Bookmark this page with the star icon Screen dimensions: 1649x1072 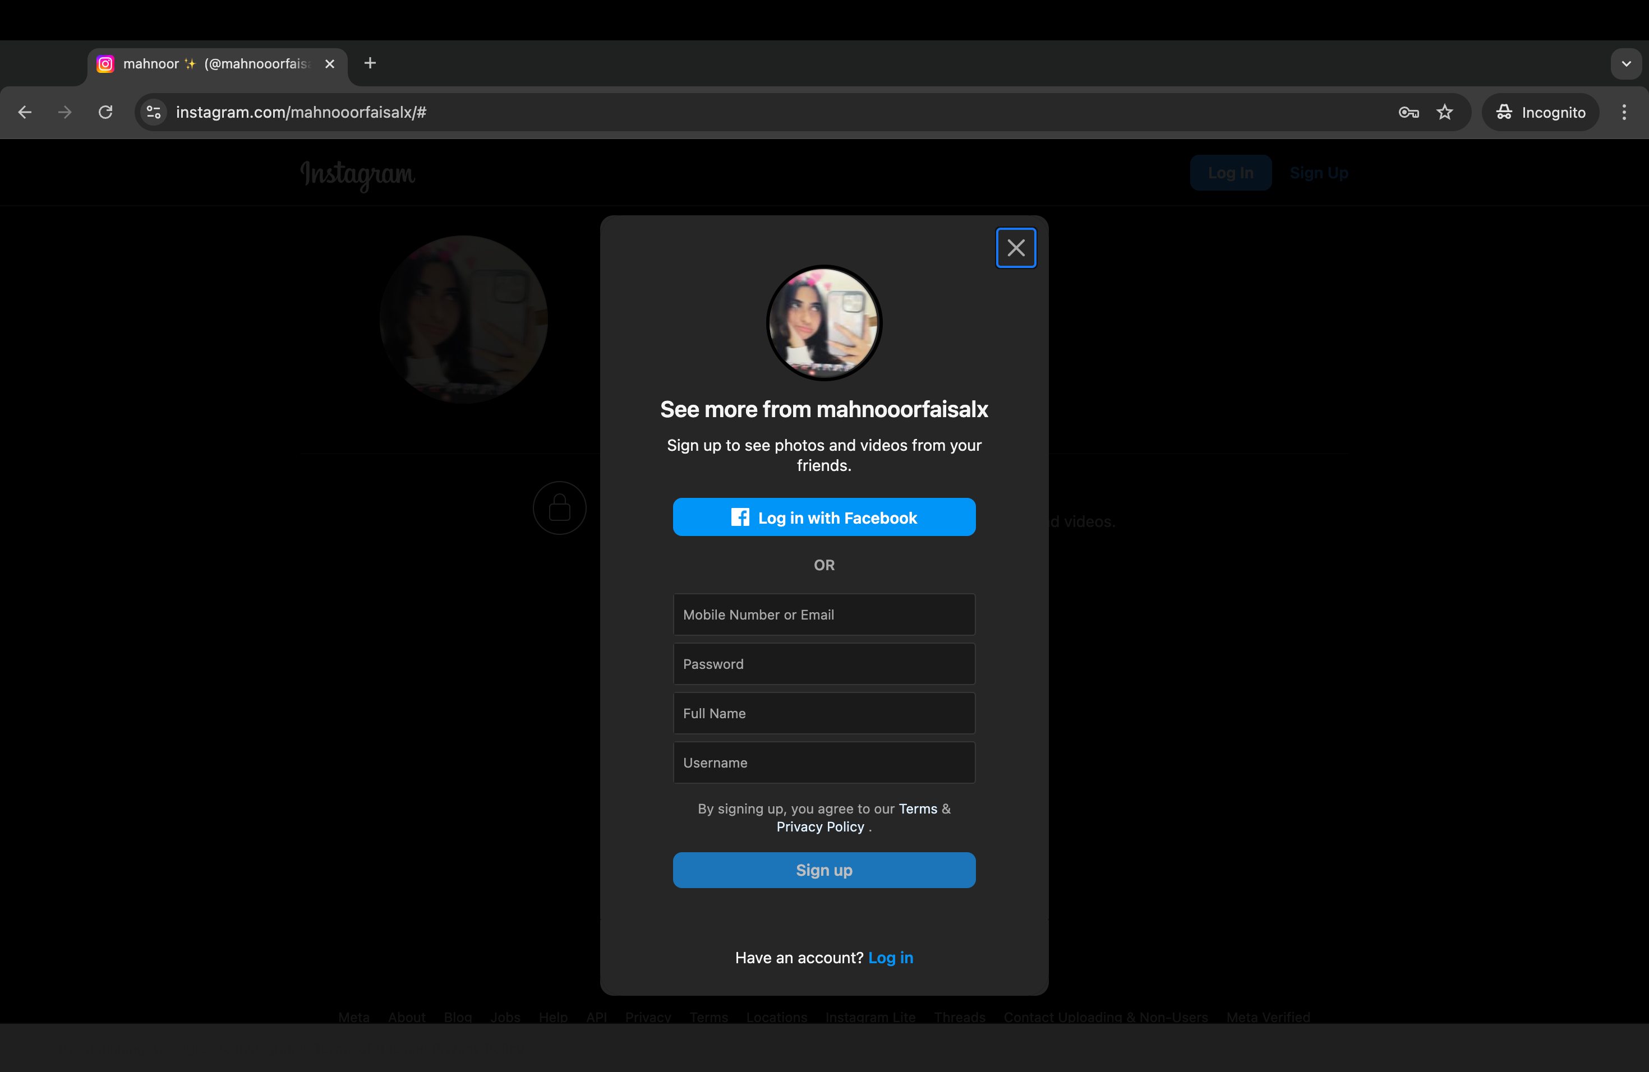(x=1445, y=112)
